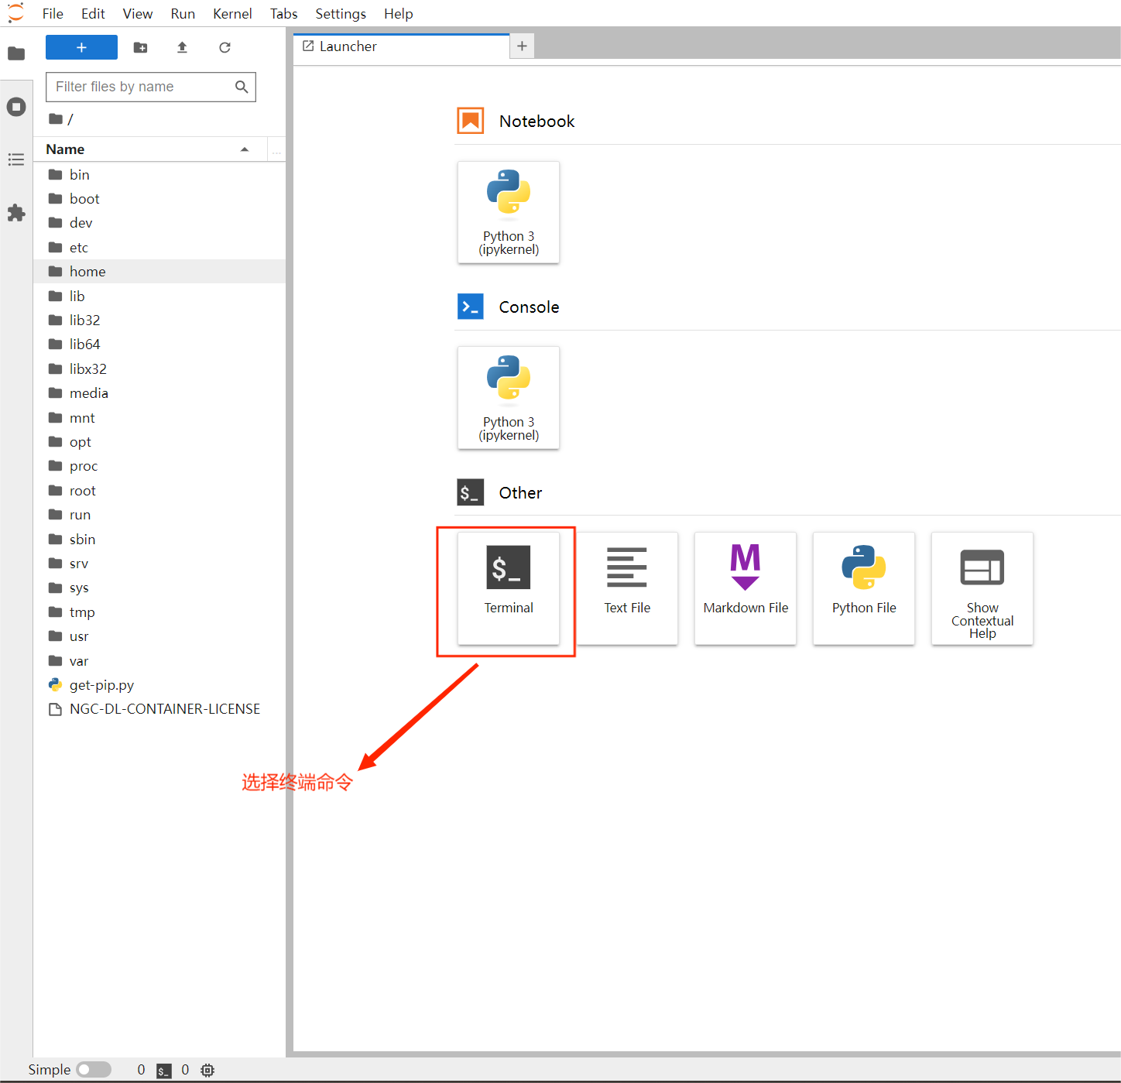Select the lib64 folder
Screen dimensions: 1121x1083
point(159,344)
